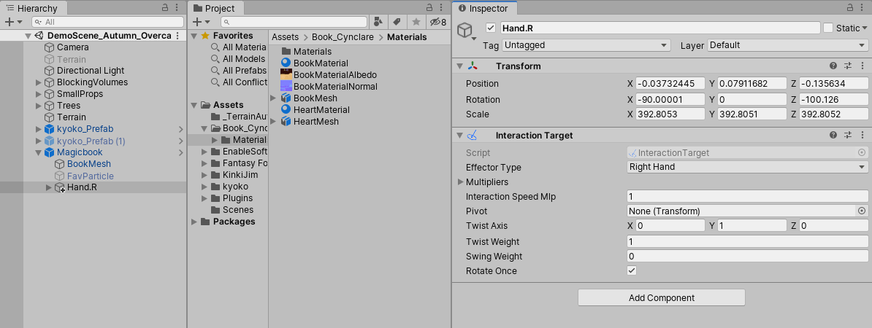Open kyoko_Prefab prefab arrow
The height and width of the screenshot is (328, 872).
click(x=180, y=129)
